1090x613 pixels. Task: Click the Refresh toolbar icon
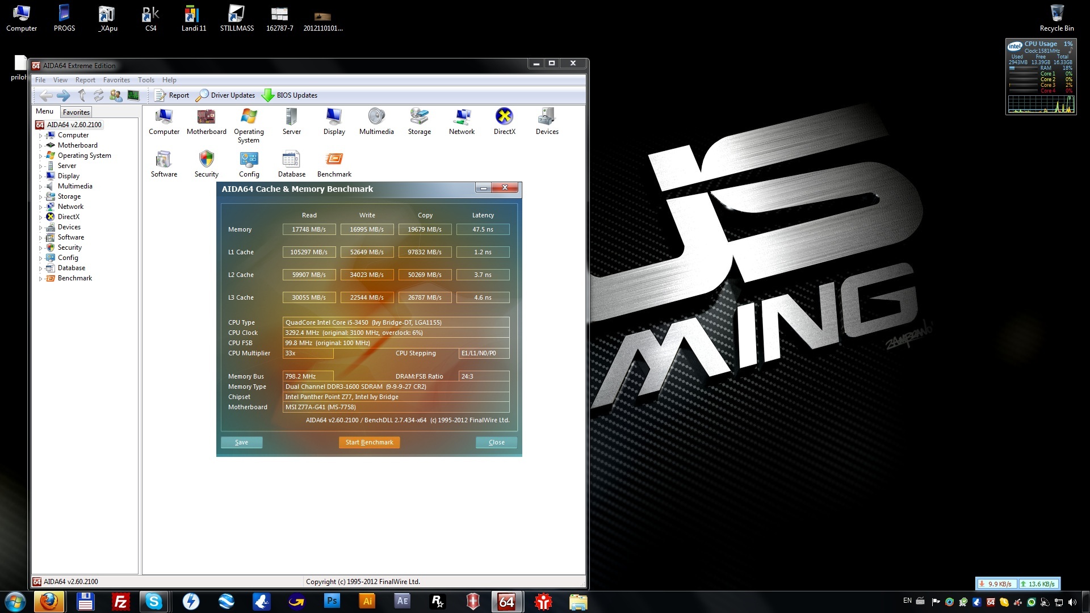(99, 95)
